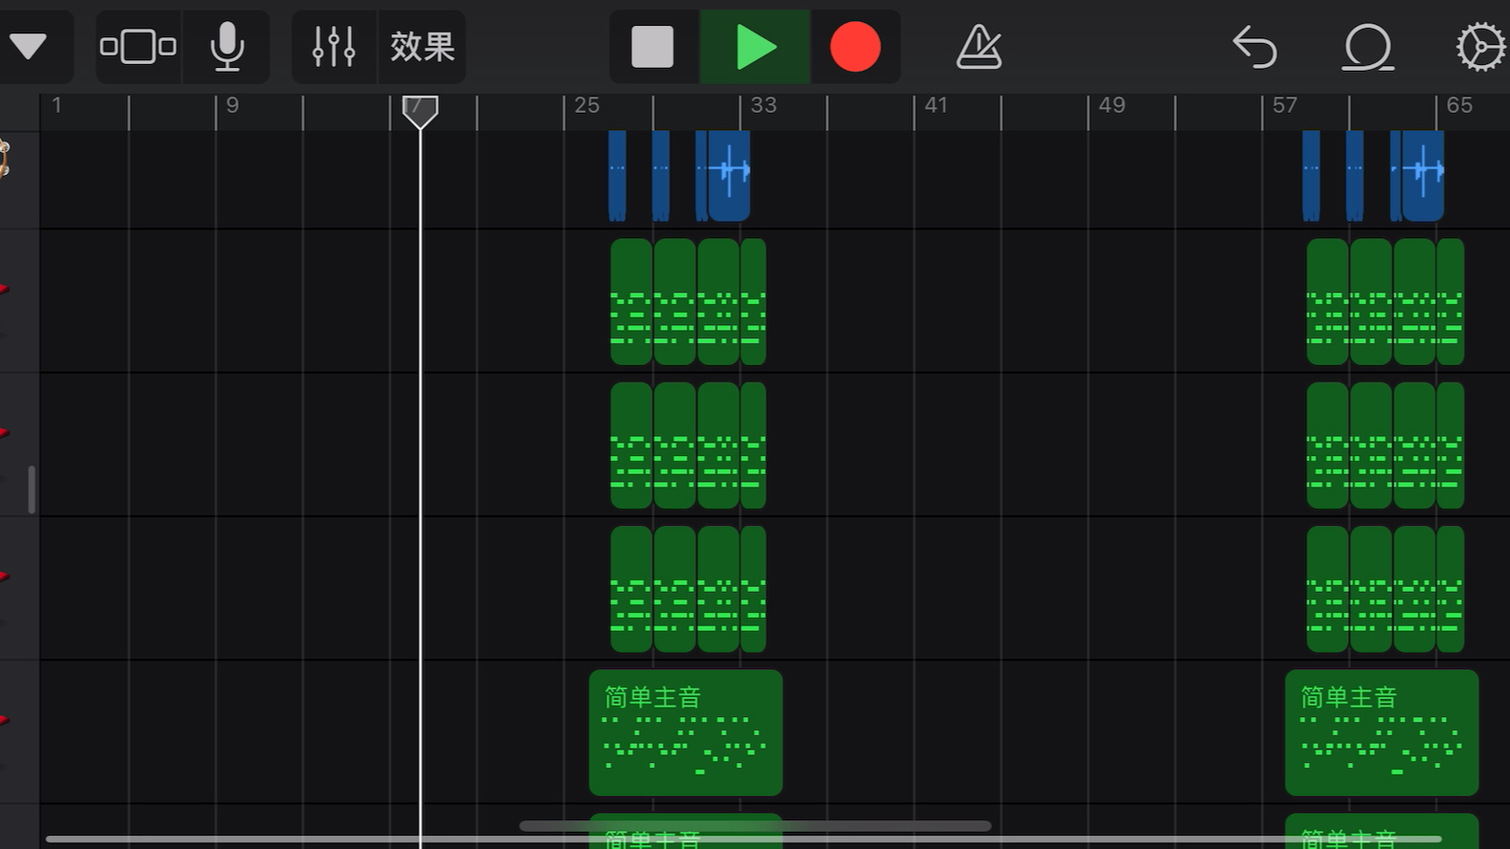
Task: Select the left 简单主音 region
Action: [686, 732]
